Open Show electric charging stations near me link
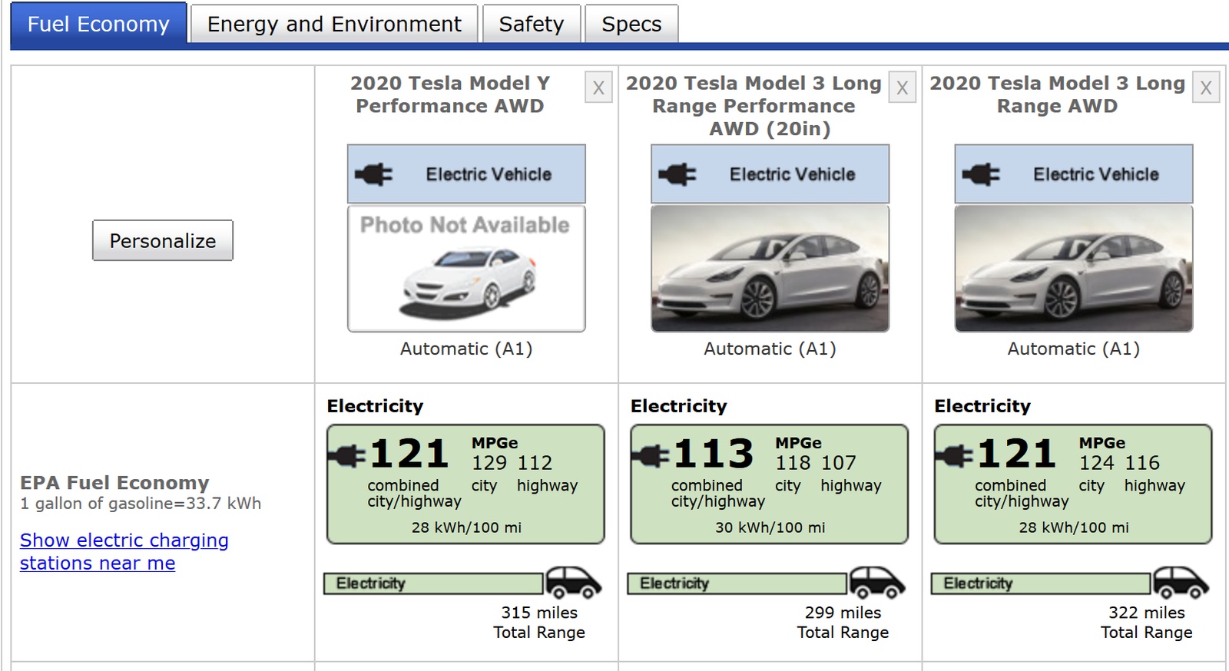The image size is (1229, 671). click(x=124, y=551)
